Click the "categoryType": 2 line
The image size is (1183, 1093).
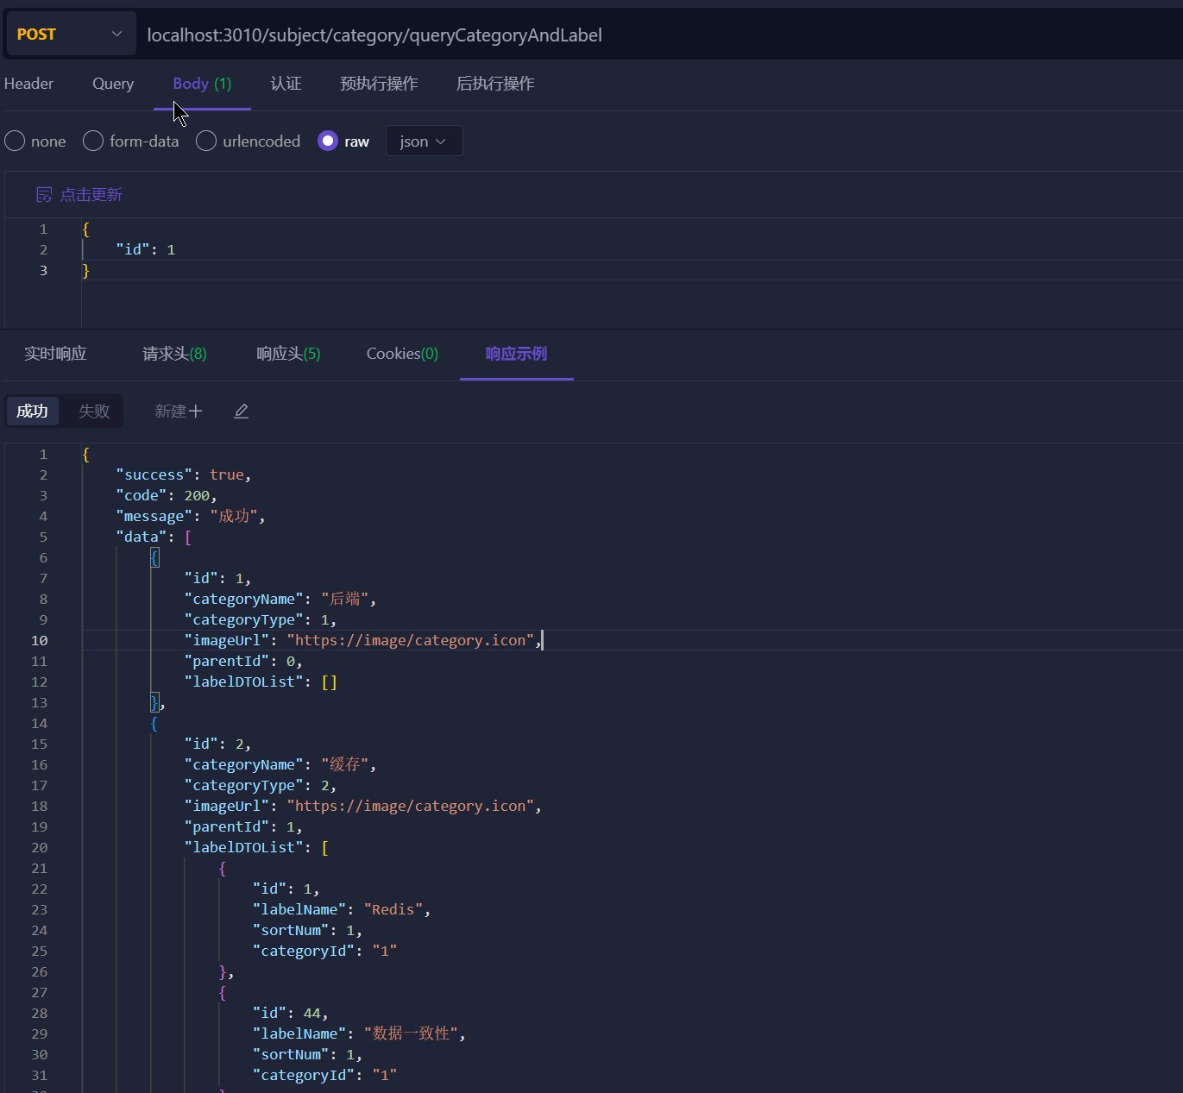click(261, 785)
